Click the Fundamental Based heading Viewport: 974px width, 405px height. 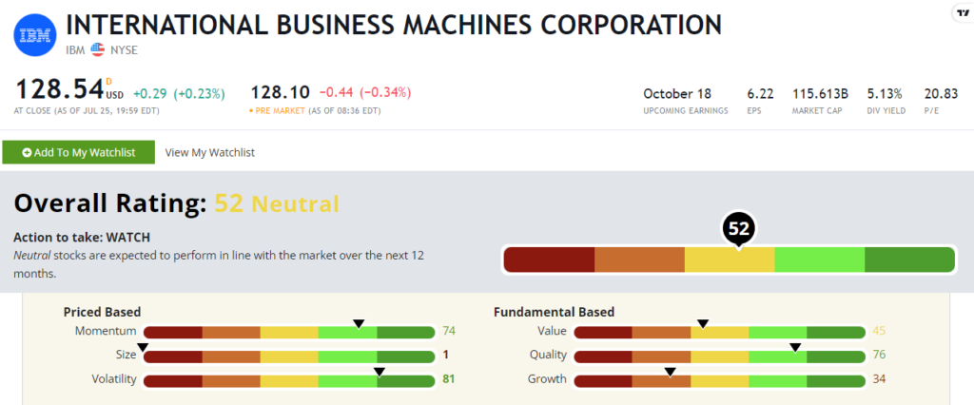point(555,312)
